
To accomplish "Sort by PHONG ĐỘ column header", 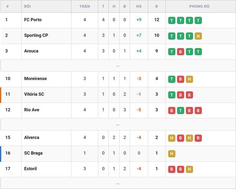I will click(x=199, y=6).
